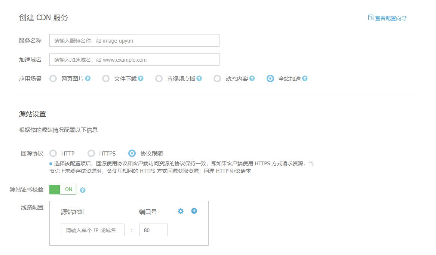
Task: Choose 动态内容 application scenario
Action: [x=217, y=79]
